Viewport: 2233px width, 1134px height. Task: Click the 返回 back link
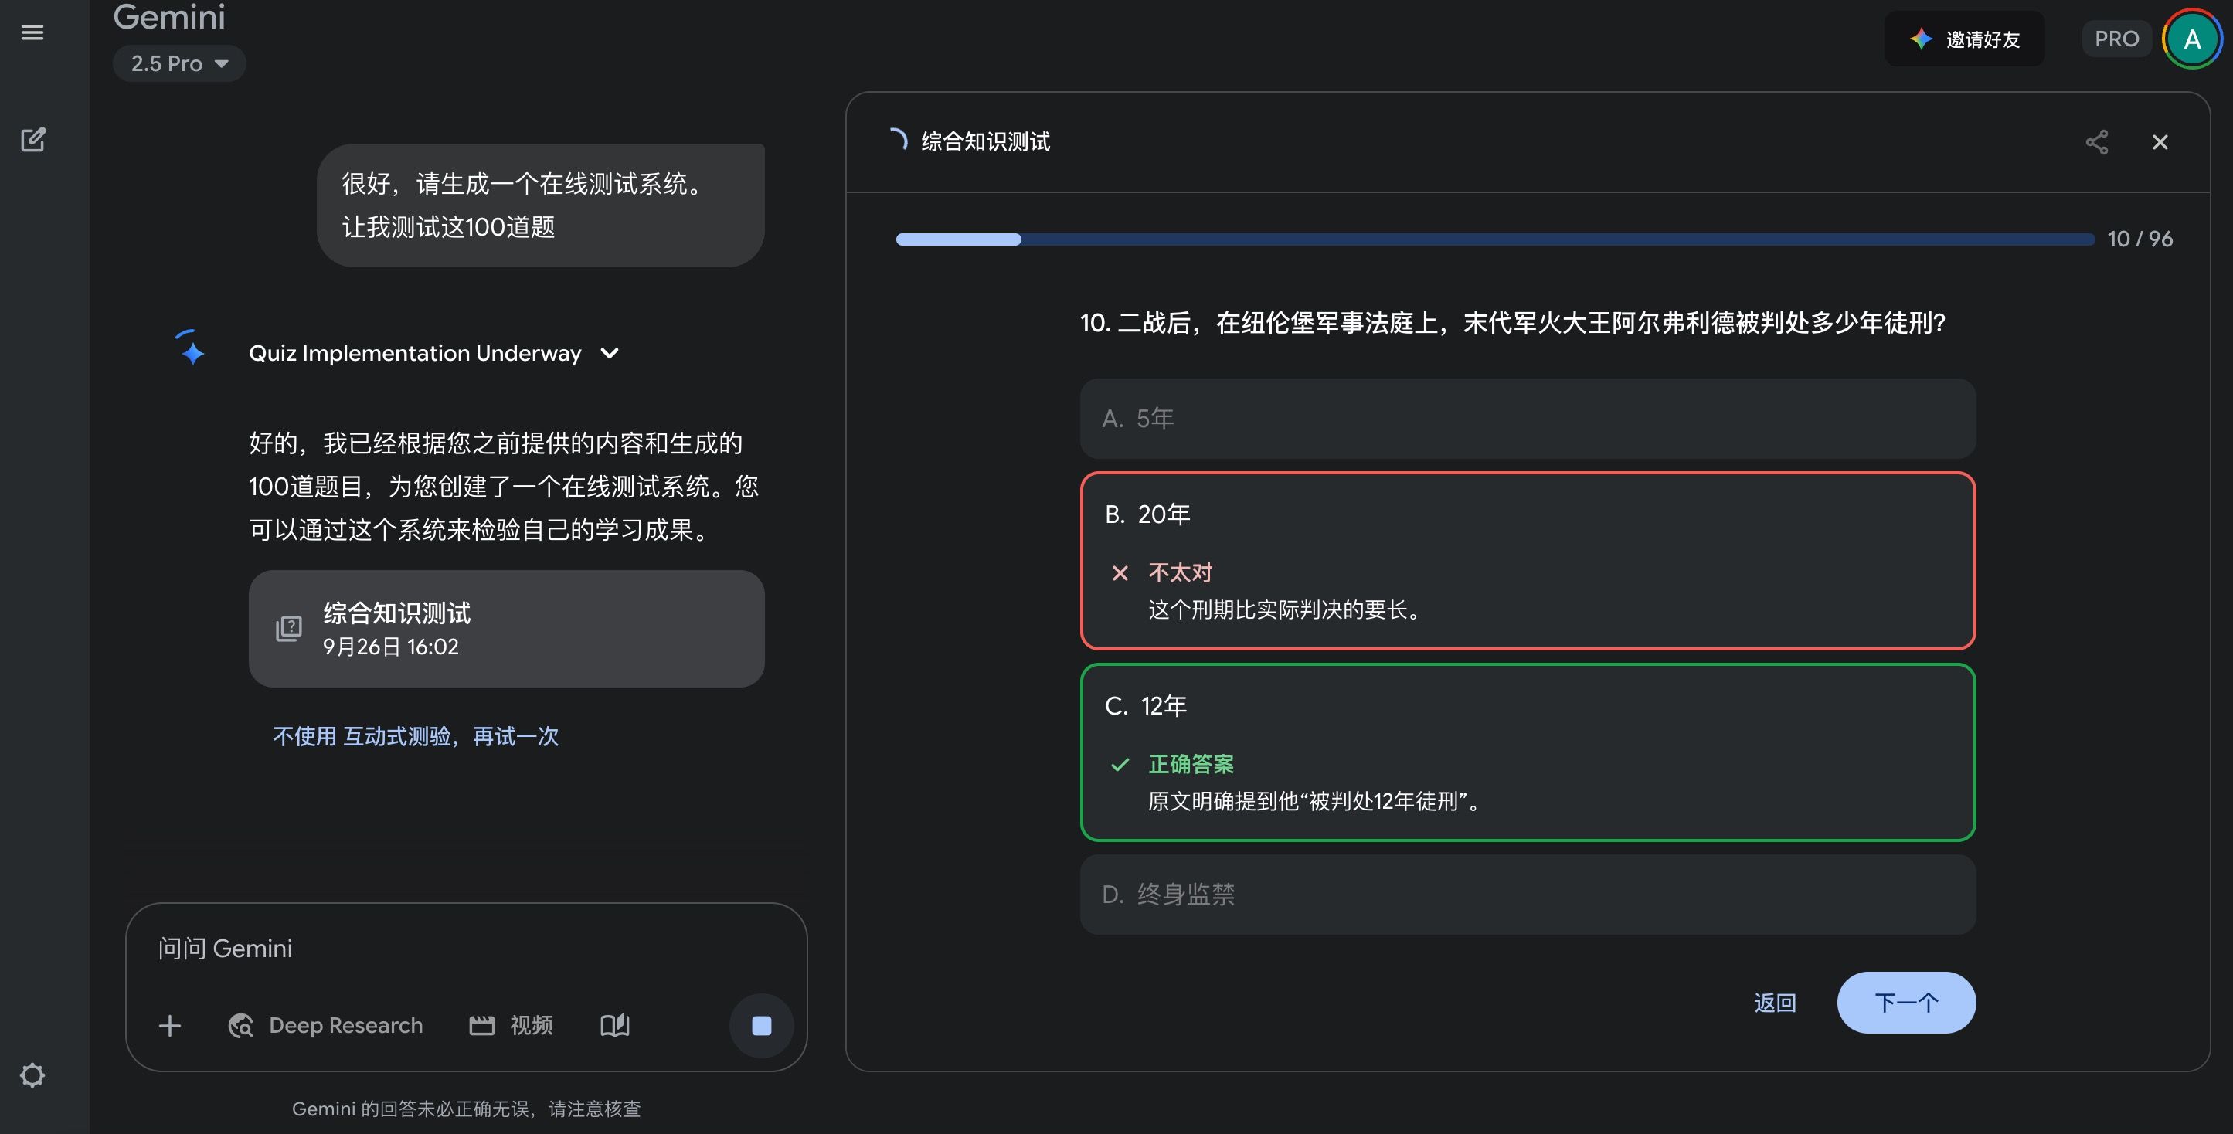[x=1775, y=1003]
